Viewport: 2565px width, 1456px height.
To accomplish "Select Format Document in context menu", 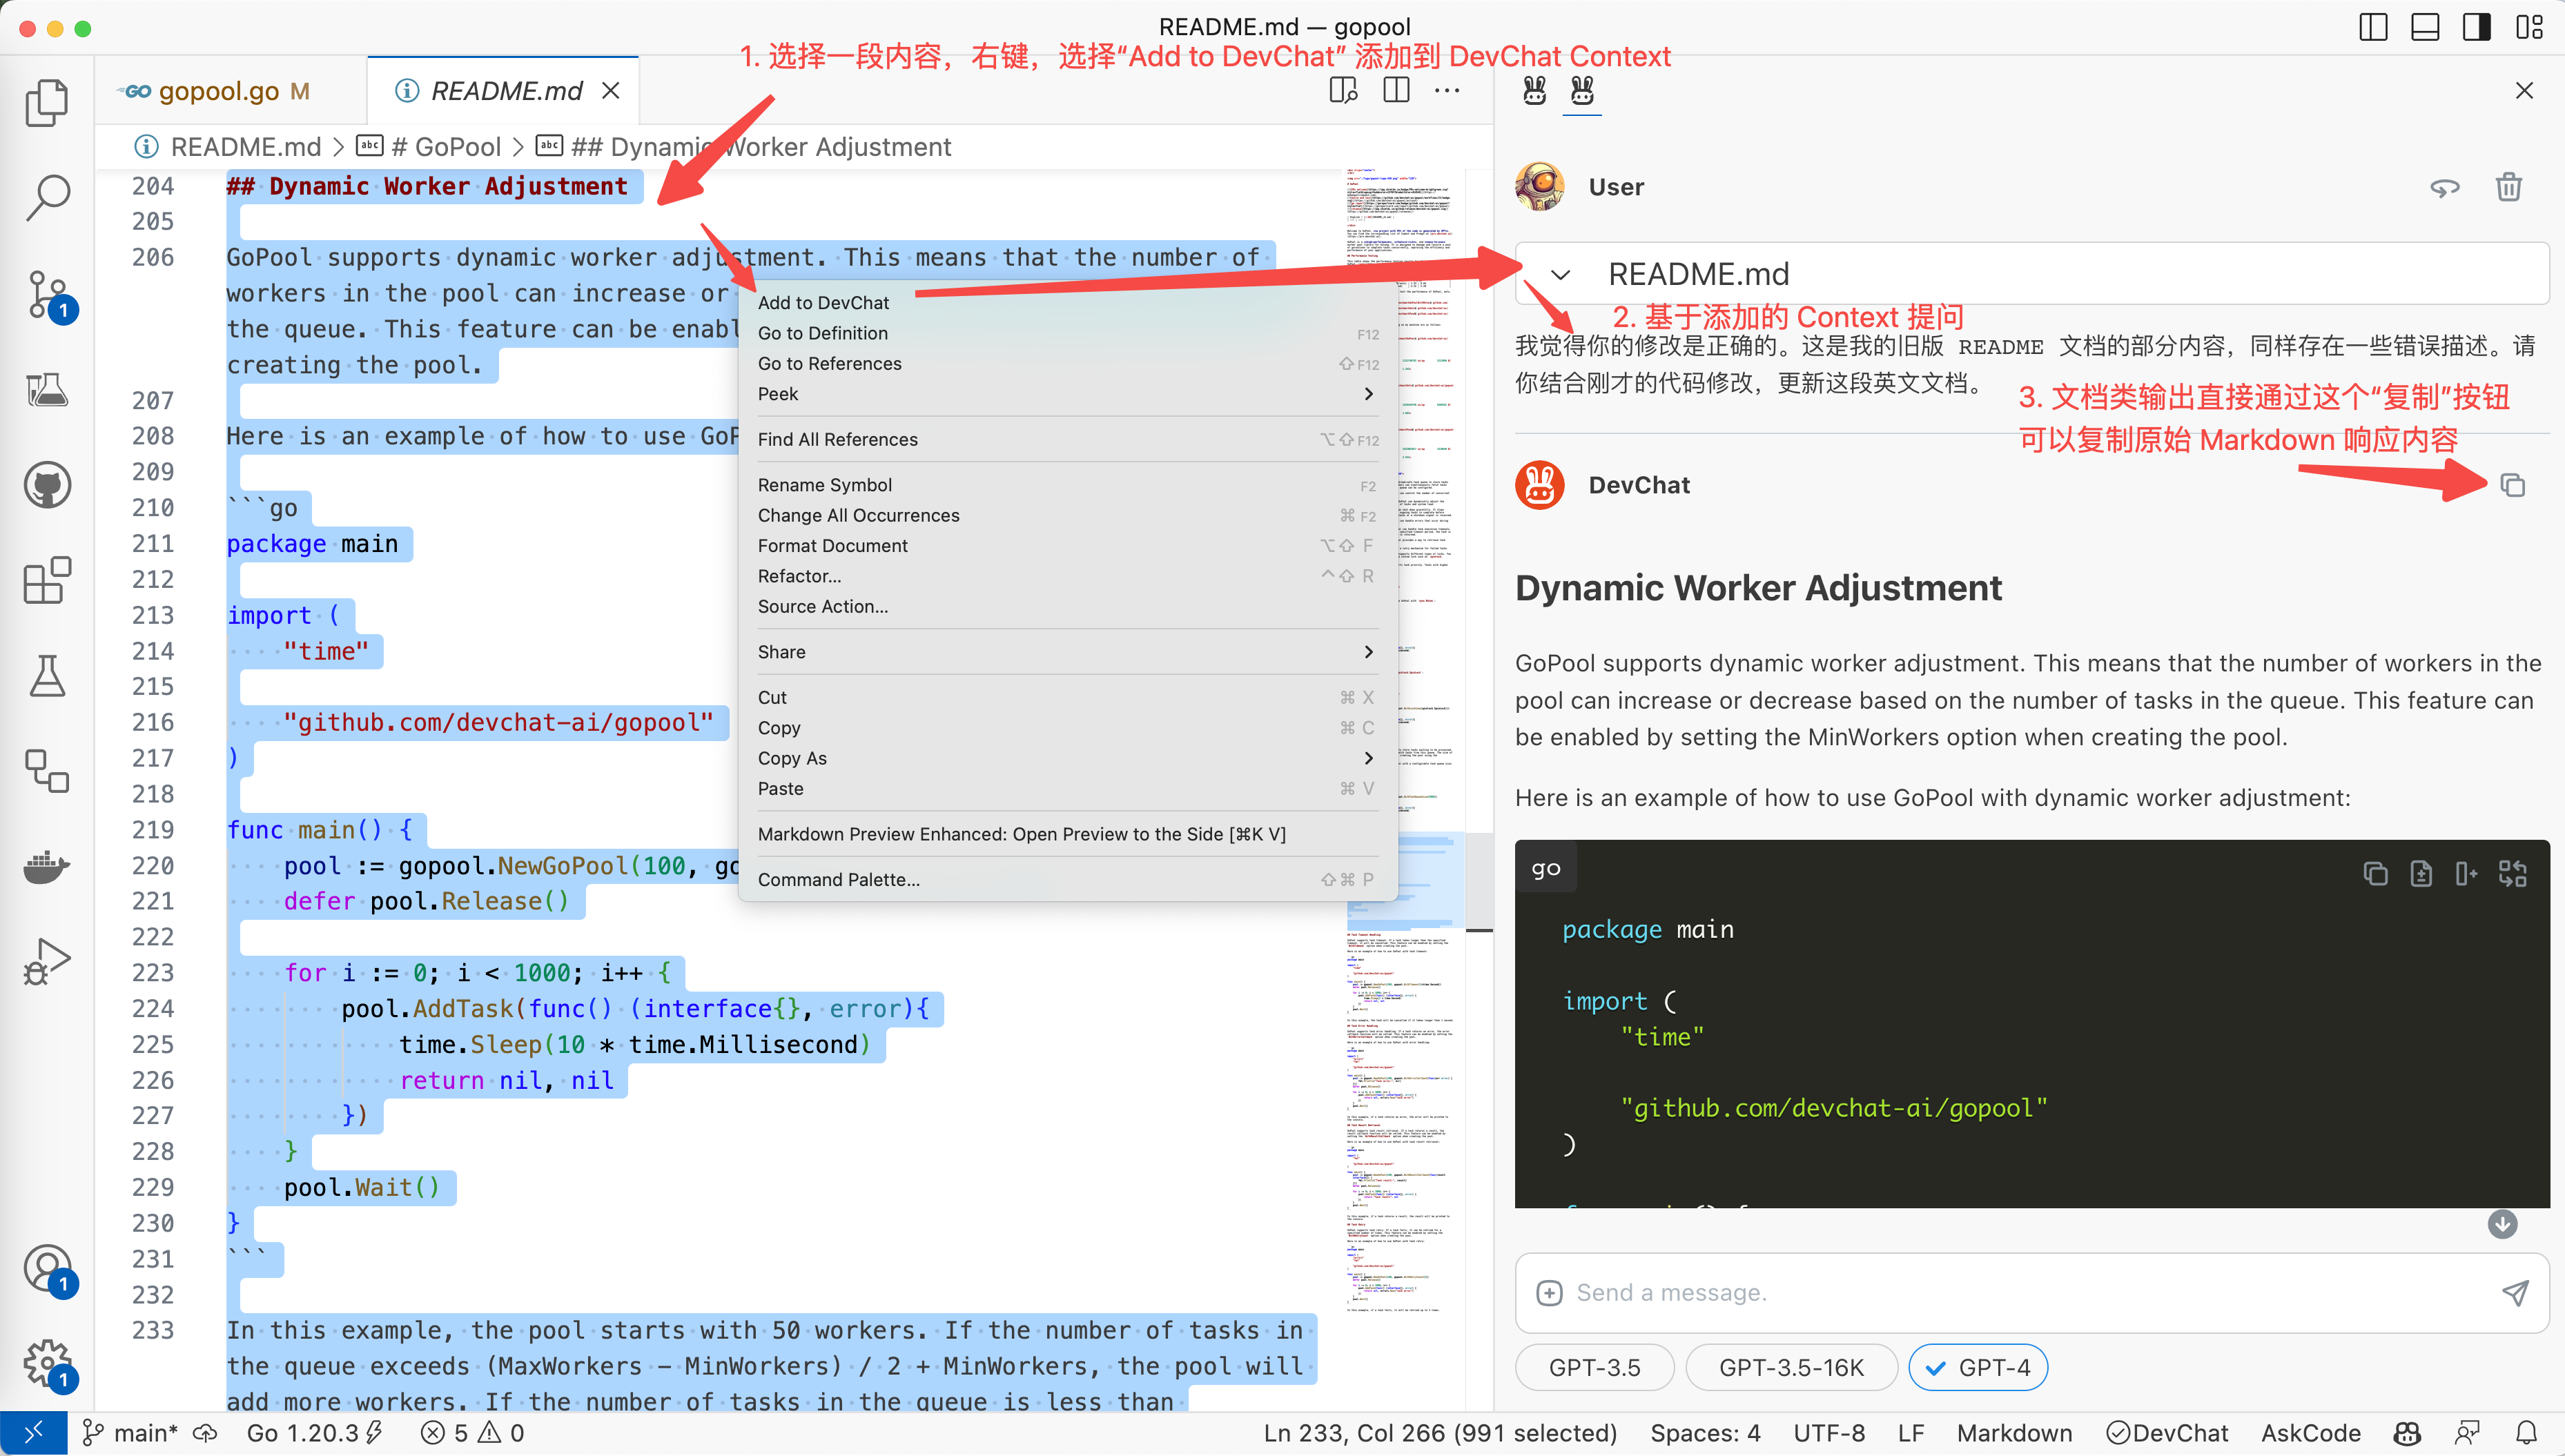I will pyautogui.click(x=832, y=545).
